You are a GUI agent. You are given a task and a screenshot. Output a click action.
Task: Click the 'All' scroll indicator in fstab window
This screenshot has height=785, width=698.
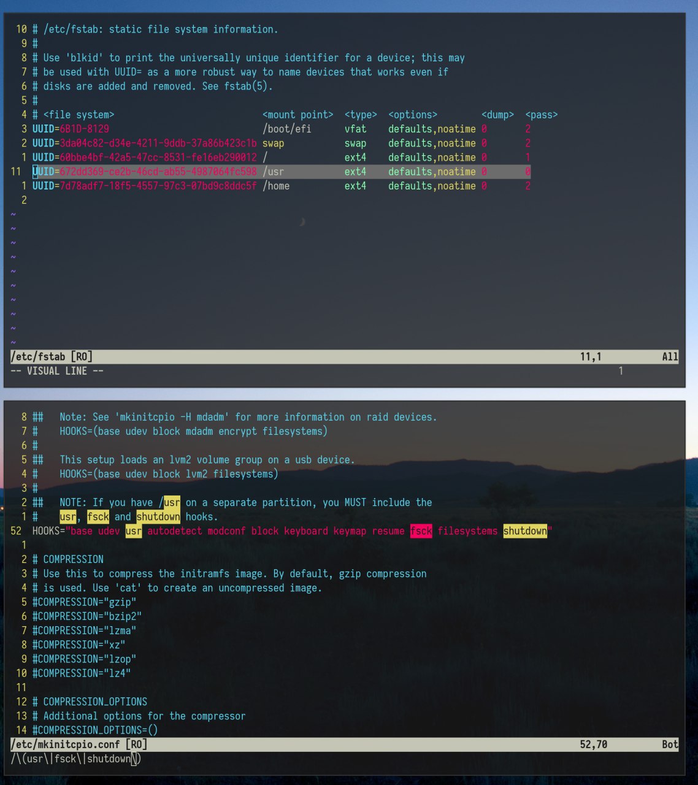tap(670, 357)
